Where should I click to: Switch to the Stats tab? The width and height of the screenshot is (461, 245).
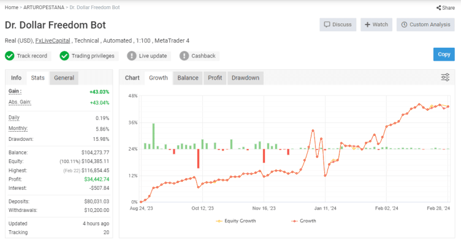coord(37,78)
